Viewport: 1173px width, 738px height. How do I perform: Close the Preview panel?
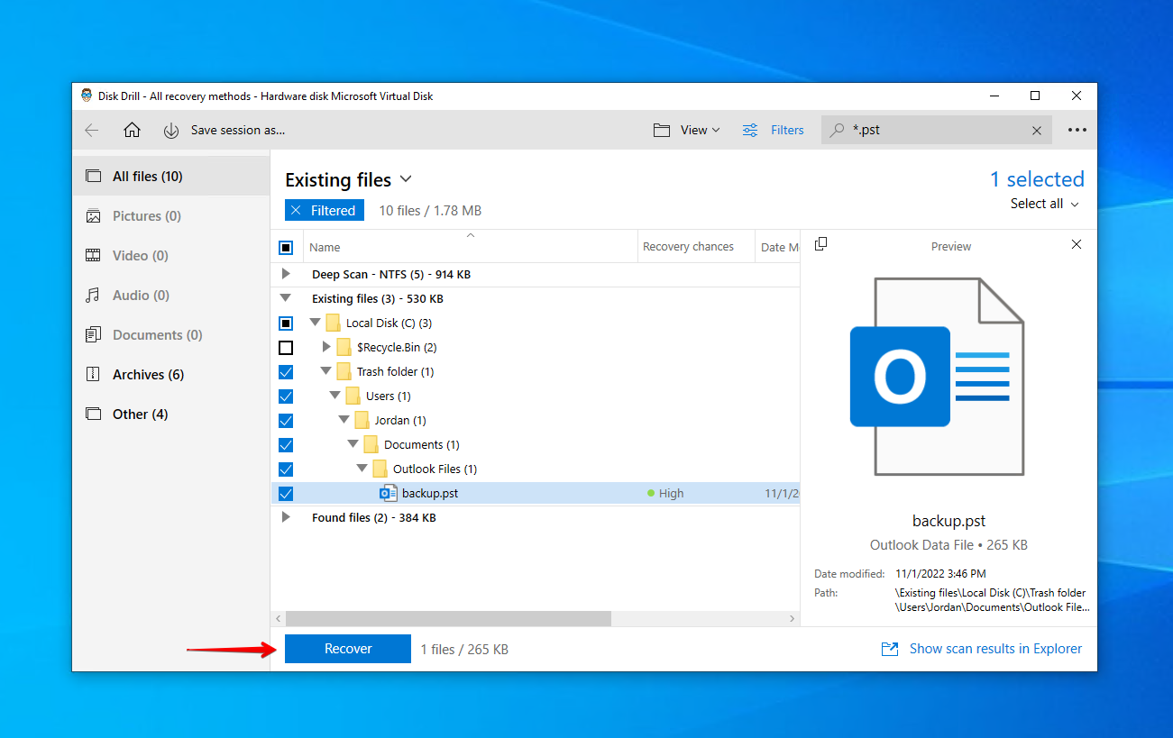tap(1076, 244)
